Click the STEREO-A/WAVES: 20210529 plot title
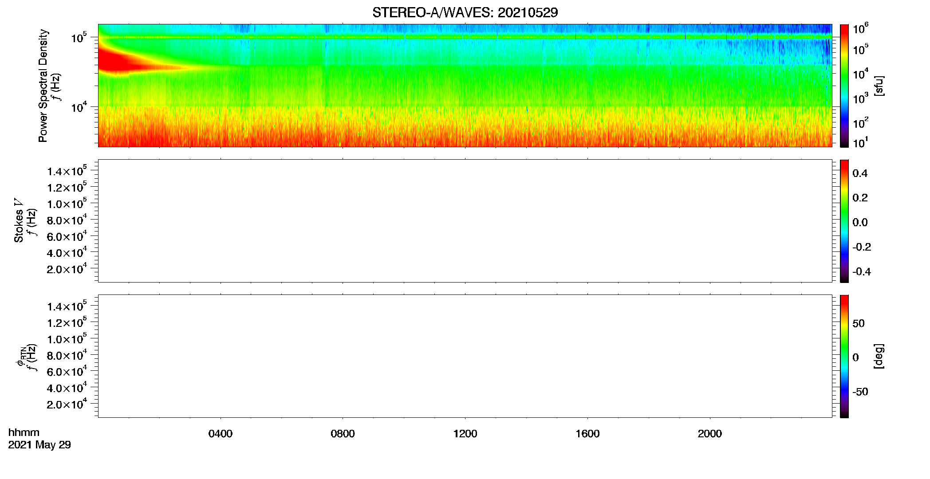This screenshot has height=479, width=930. coord(465,12)
